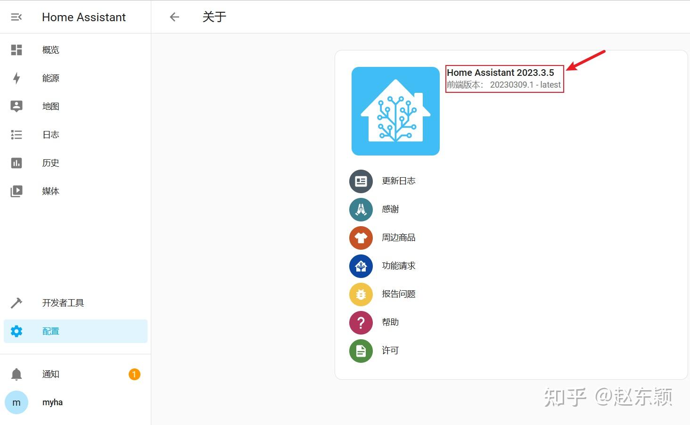Open the 感谢 credits link
The width and height of the screenshot is (690, 425).
(x=390, y=209)
